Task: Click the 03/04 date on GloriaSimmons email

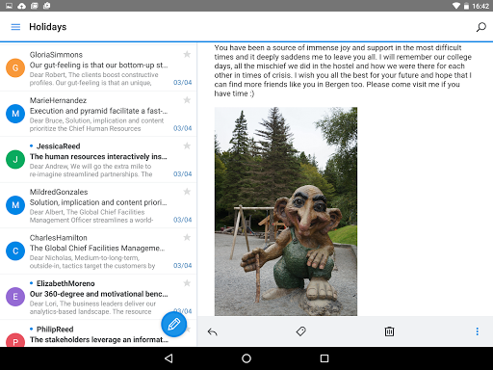Action: click(182, 83)
